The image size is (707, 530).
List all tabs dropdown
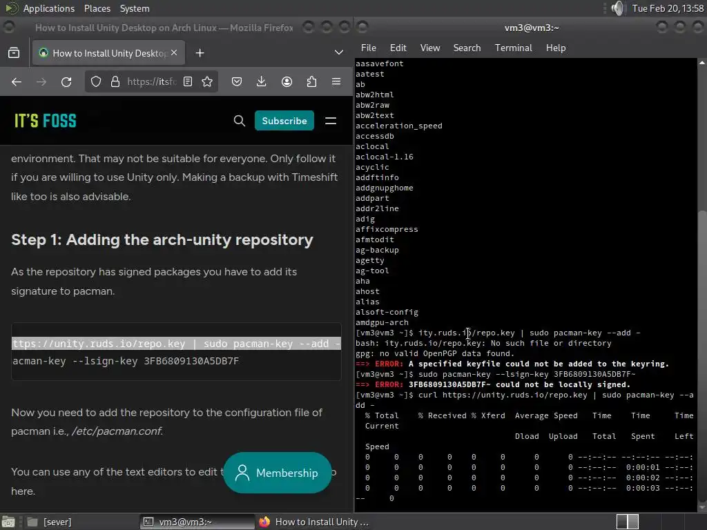tap(339, 52)
